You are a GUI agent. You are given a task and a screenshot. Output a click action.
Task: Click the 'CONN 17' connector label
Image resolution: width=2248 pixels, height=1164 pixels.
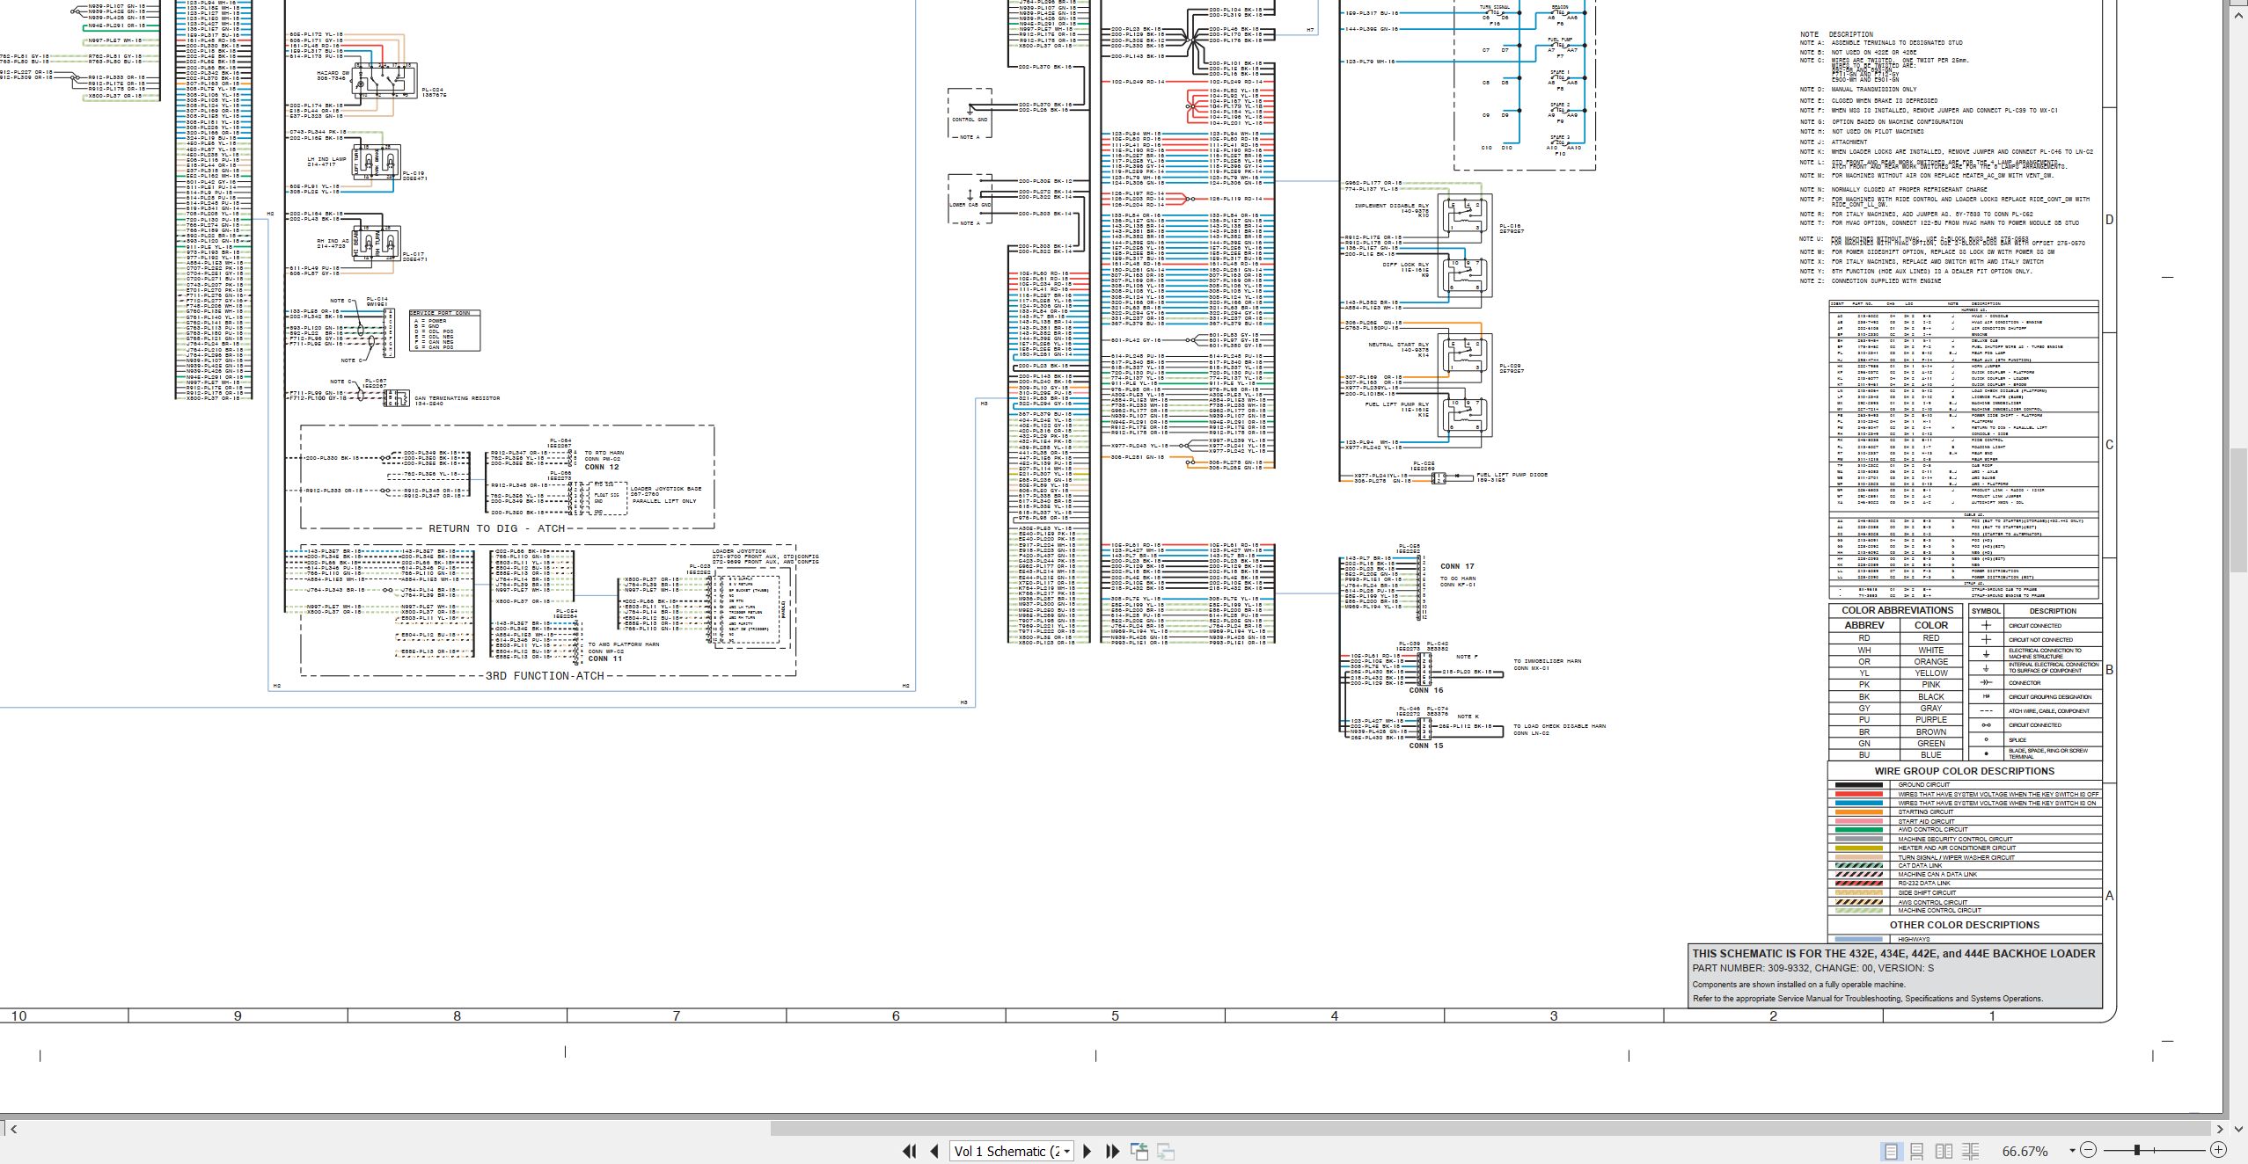coord(1456,566)
